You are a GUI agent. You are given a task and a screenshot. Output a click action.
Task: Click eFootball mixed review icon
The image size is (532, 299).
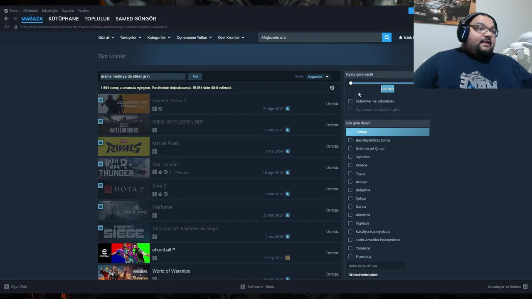(x=288, y=258)
